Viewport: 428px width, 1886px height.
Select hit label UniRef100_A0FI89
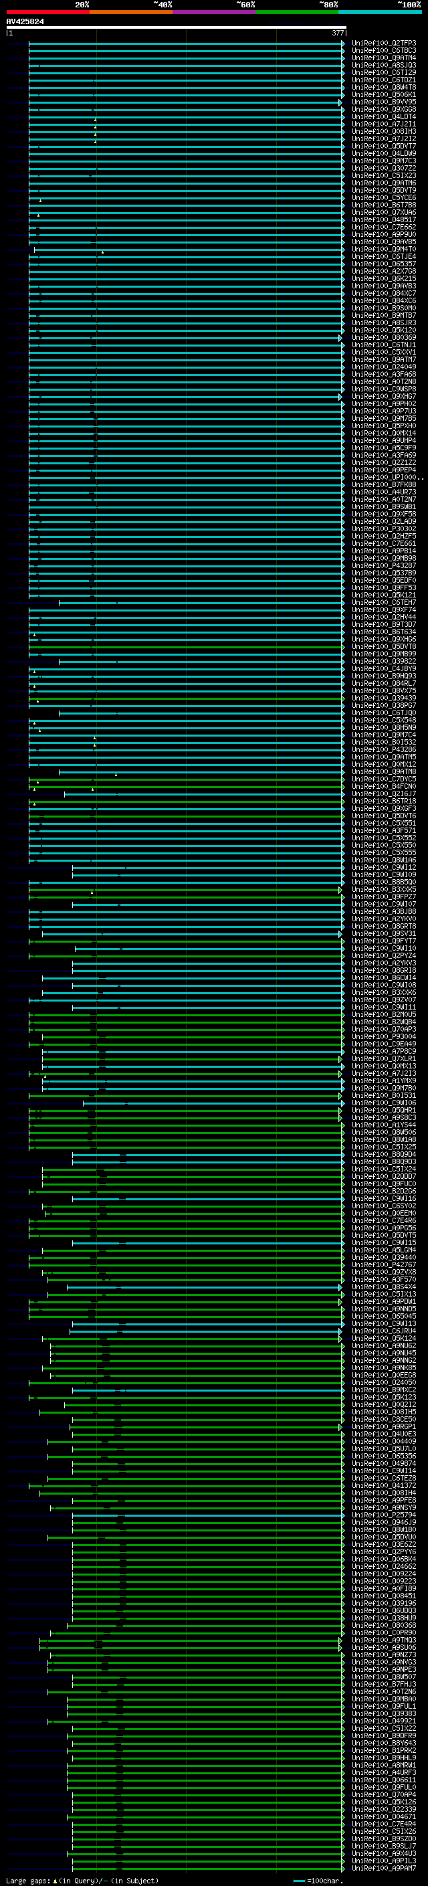point(384,1589)
